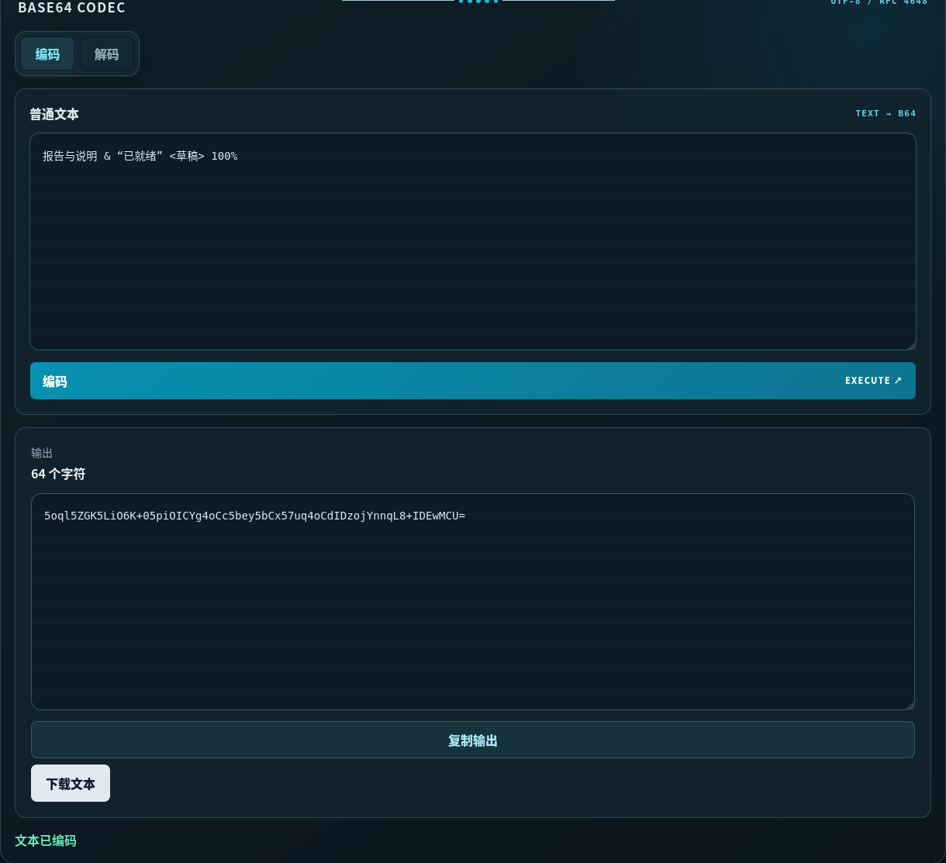Image resolution: width=946 pixels, height=863 pixels.
Task: Focus the 普通文本 input textarea
Action: tap(473, 241)
